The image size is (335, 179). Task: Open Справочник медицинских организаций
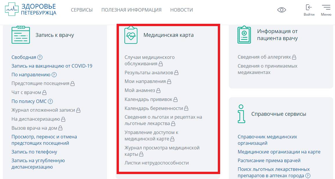[x=267, y=140]
